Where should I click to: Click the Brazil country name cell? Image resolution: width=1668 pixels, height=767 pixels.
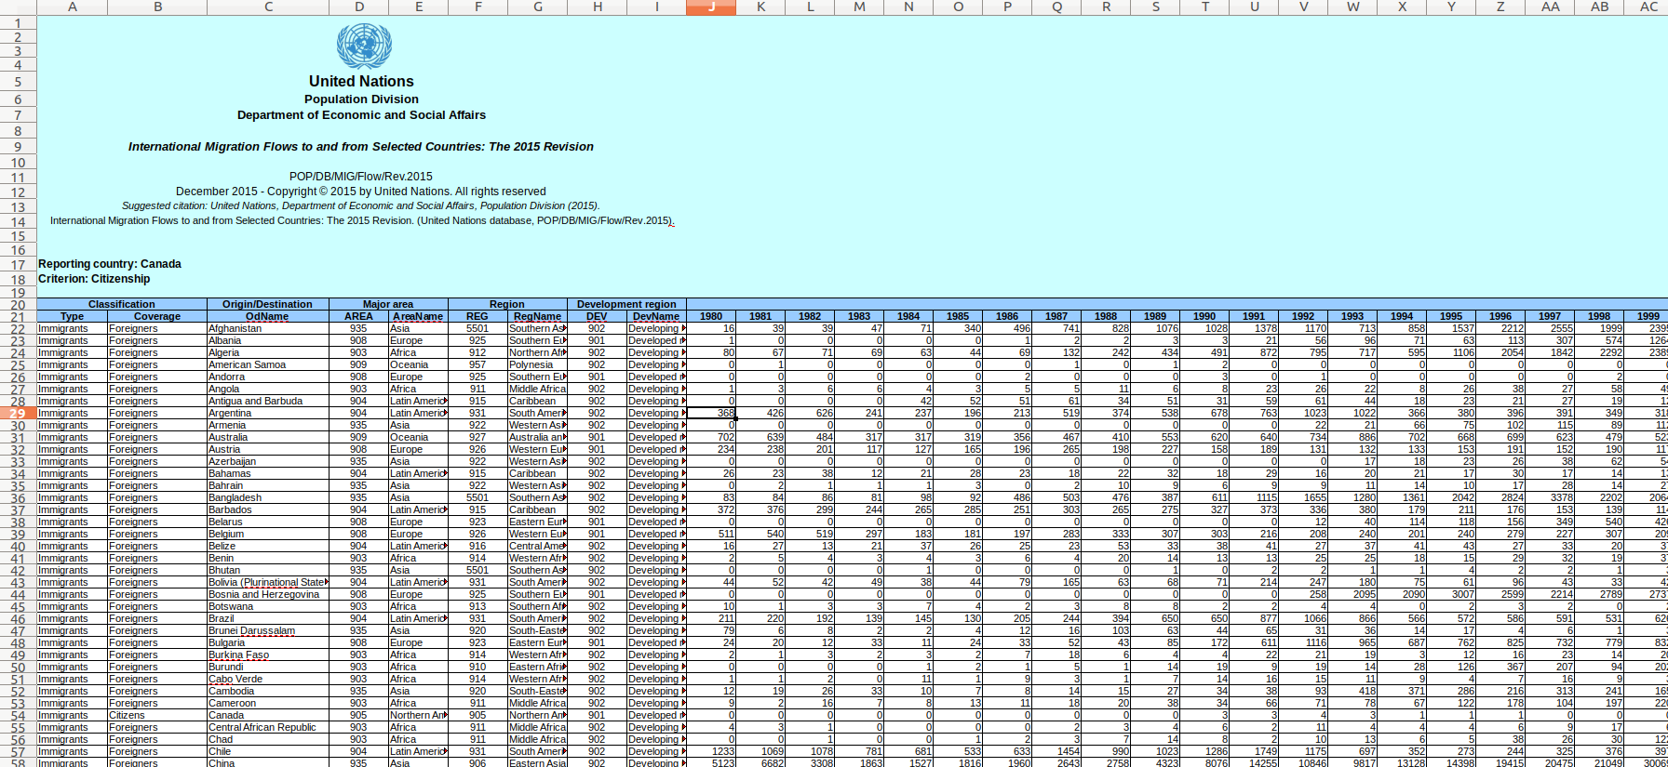point(222,618)
